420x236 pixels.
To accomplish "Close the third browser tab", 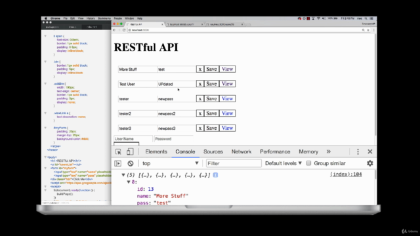I will click(242, 24).
